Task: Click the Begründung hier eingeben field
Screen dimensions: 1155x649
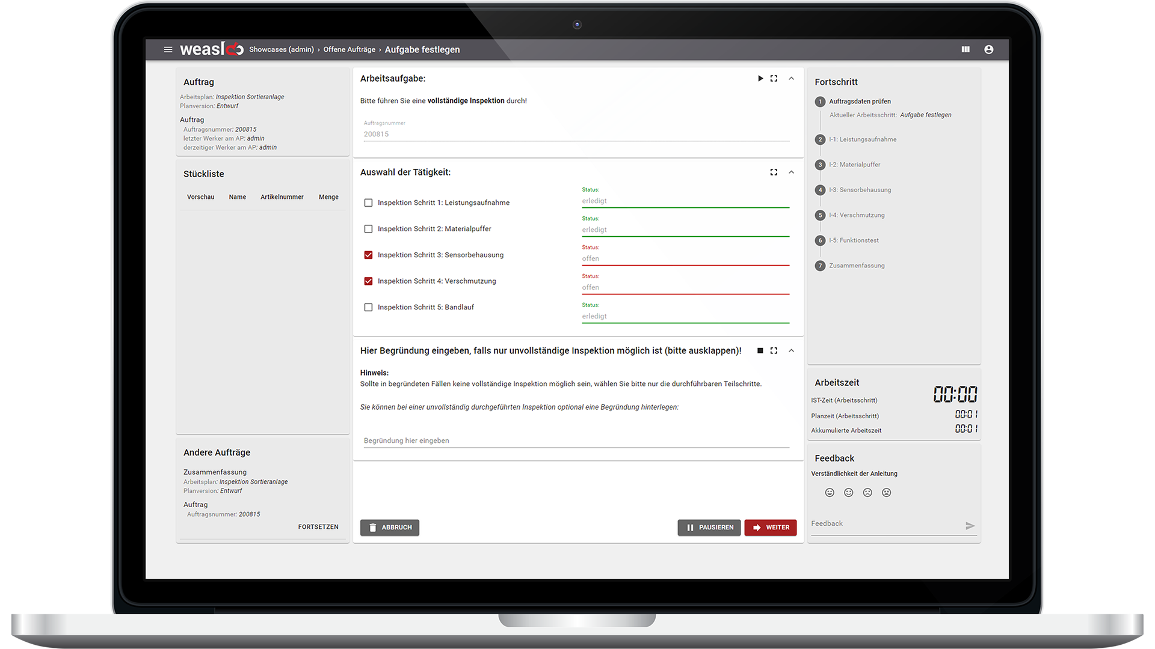Action: [x=576, y=440]
